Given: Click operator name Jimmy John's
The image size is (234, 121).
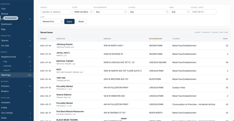Looking at the screenshot, I should [63, 53].
